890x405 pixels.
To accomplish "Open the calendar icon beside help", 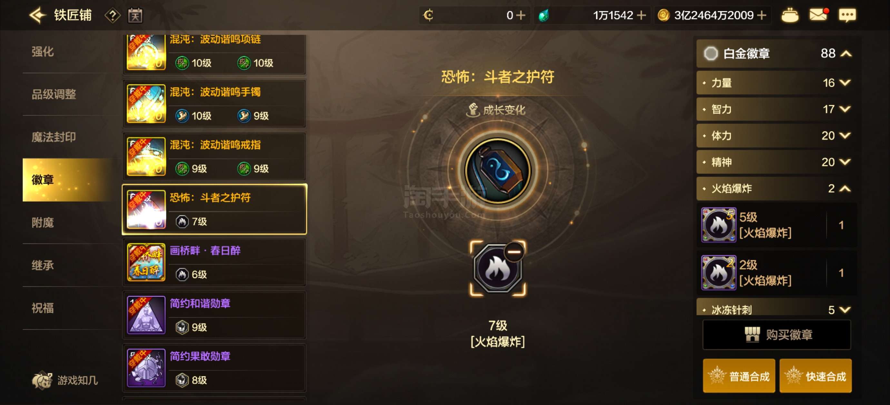I will click(135, 15).
